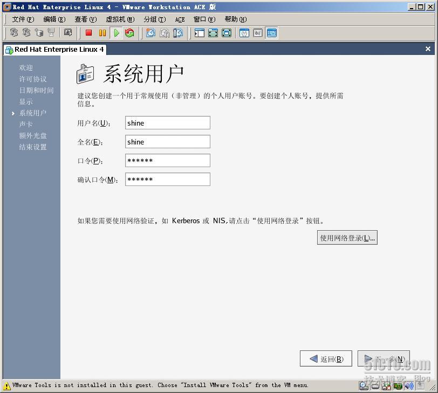Click the sound speaker status icon
This screenshot has width=438, height=393.
409,387
